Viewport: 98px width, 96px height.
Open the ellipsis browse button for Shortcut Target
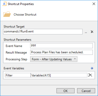86,32
